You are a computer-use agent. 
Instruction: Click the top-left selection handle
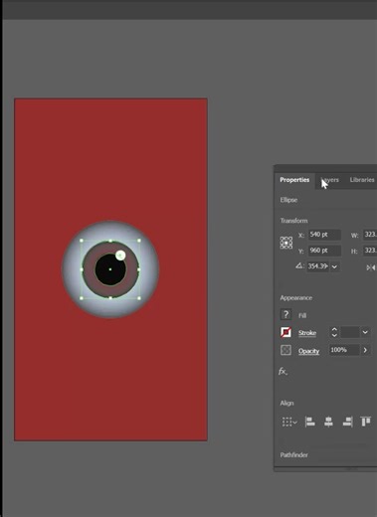pyautogui.click(x=82, y=241)
